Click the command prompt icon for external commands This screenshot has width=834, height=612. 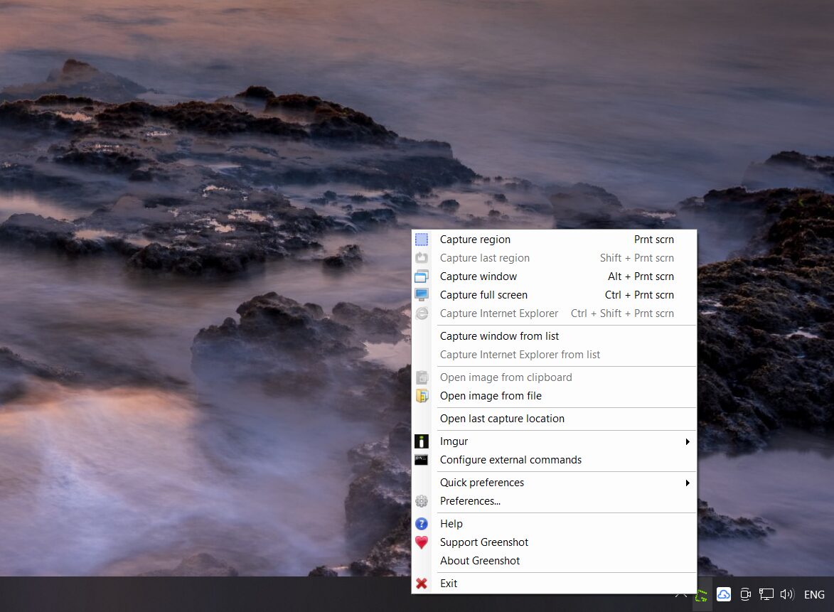point(422,460)
